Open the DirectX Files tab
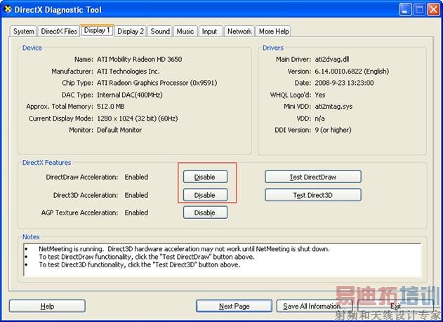The height and width of the screenshot is (322, 443). pos(59,32)
